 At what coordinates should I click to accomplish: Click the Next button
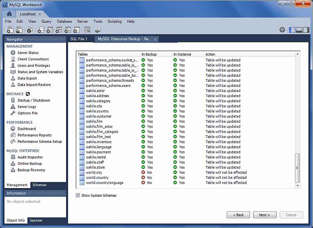pyautogui.click(x=265, y=215)
